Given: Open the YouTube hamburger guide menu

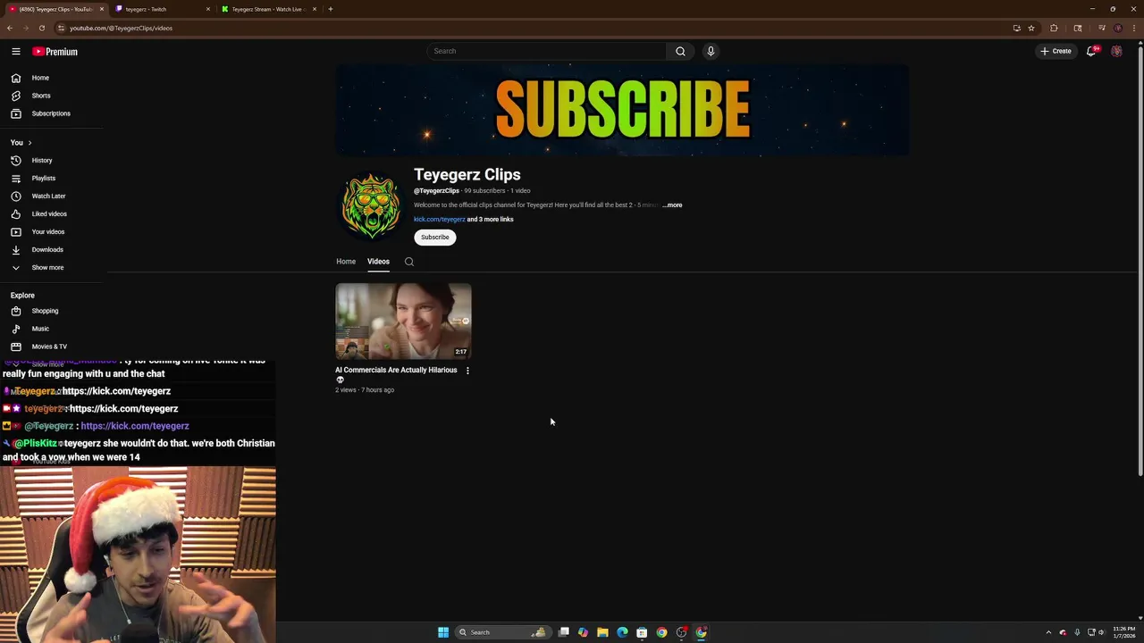Looking at the screenshot, I should [16, 52].
